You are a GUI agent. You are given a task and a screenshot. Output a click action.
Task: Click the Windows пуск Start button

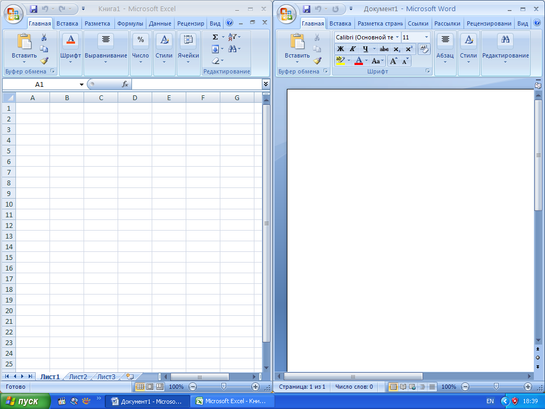point(25,402)
